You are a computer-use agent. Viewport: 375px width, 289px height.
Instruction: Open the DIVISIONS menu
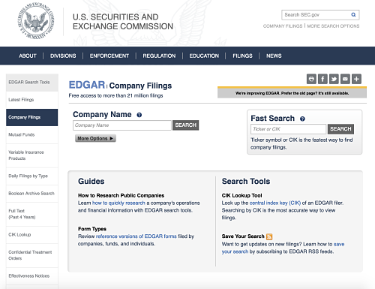(63, 56)
